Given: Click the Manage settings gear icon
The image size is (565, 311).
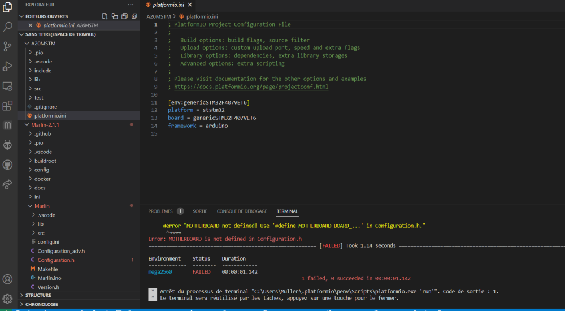Looking at the screenshot, I should pyautogui.click(x=8, y=298).
